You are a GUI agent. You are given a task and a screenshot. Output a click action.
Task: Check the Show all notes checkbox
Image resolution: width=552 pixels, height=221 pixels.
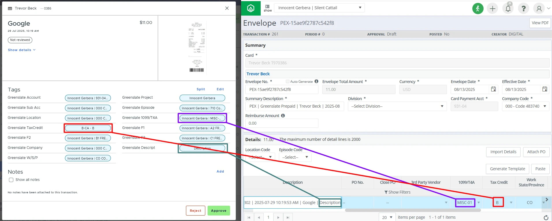[11, 180]
